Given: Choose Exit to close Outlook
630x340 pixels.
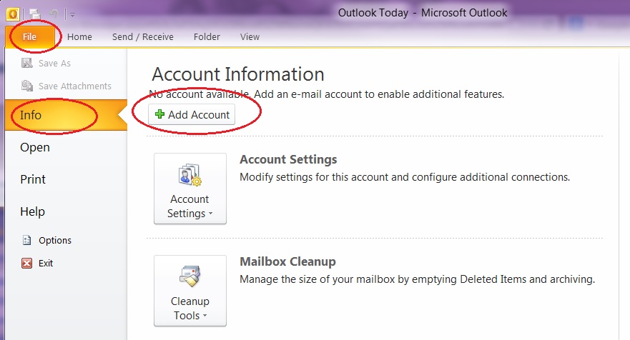Looking at the screenshot, I should click(x=45, y=264).
